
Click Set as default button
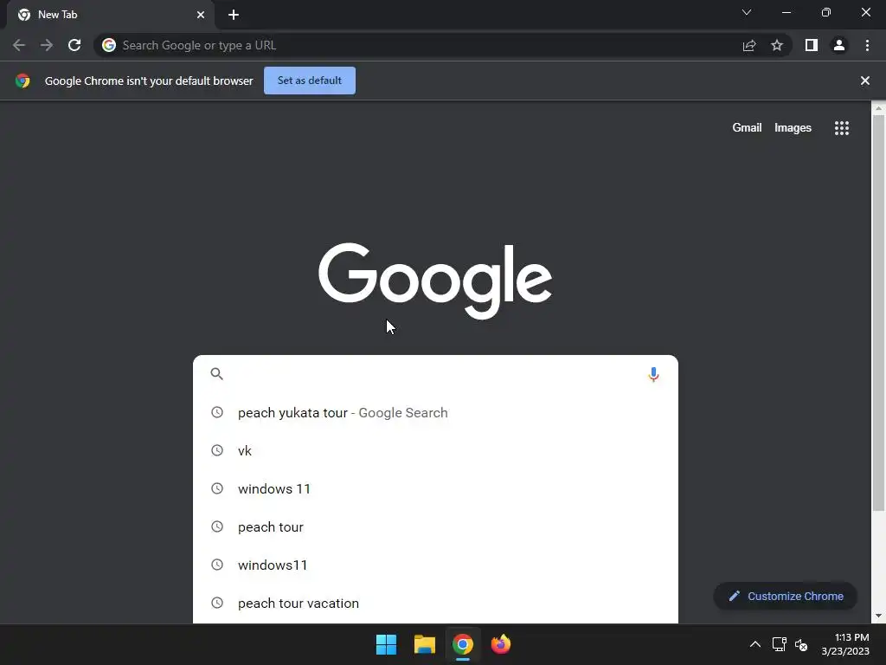point(310,81)
